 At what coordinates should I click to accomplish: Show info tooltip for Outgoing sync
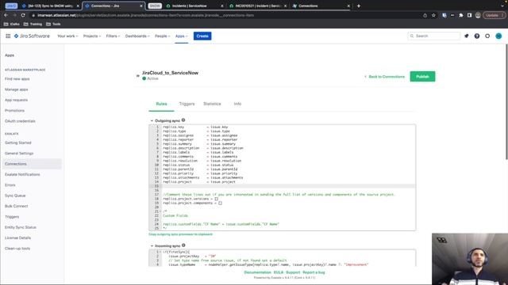(183, 120)
